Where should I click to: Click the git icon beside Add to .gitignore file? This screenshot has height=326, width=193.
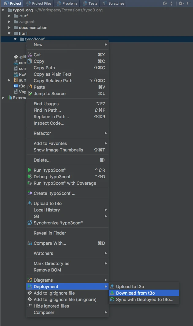(30, 293)
